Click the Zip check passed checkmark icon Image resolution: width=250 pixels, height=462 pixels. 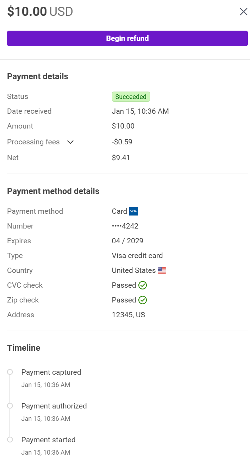(x=143, y=300)
